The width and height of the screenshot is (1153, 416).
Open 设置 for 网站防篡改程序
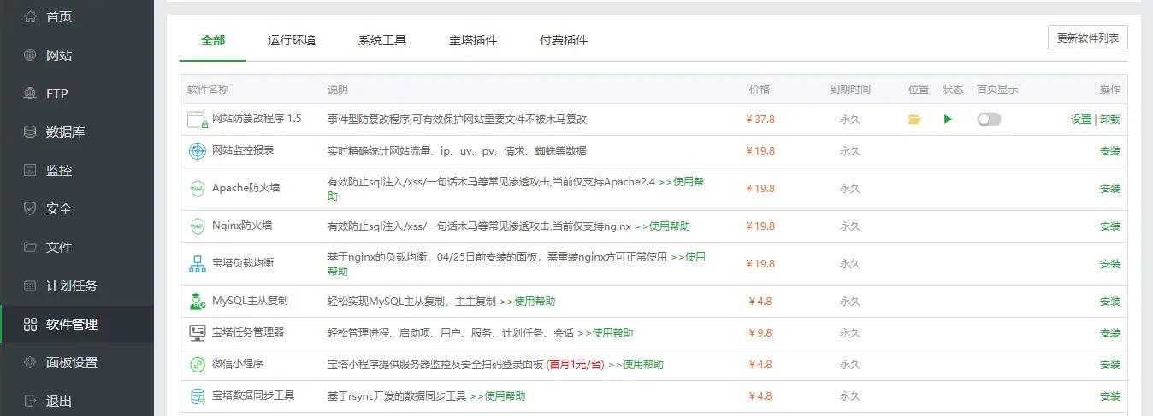(1080, 120)
